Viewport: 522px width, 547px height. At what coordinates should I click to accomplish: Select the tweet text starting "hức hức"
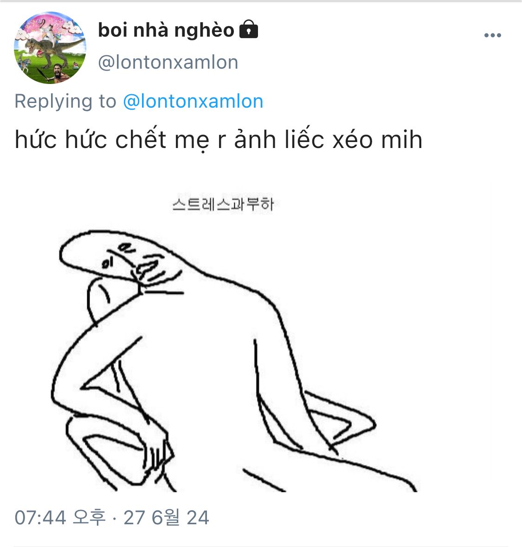[219, 140]
